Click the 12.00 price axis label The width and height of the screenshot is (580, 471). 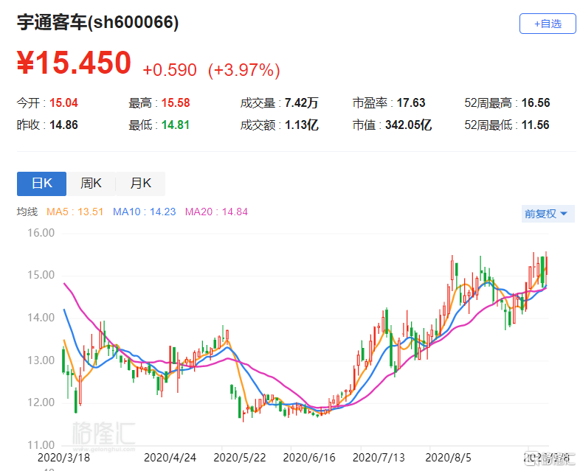click(x=41, y=402)
